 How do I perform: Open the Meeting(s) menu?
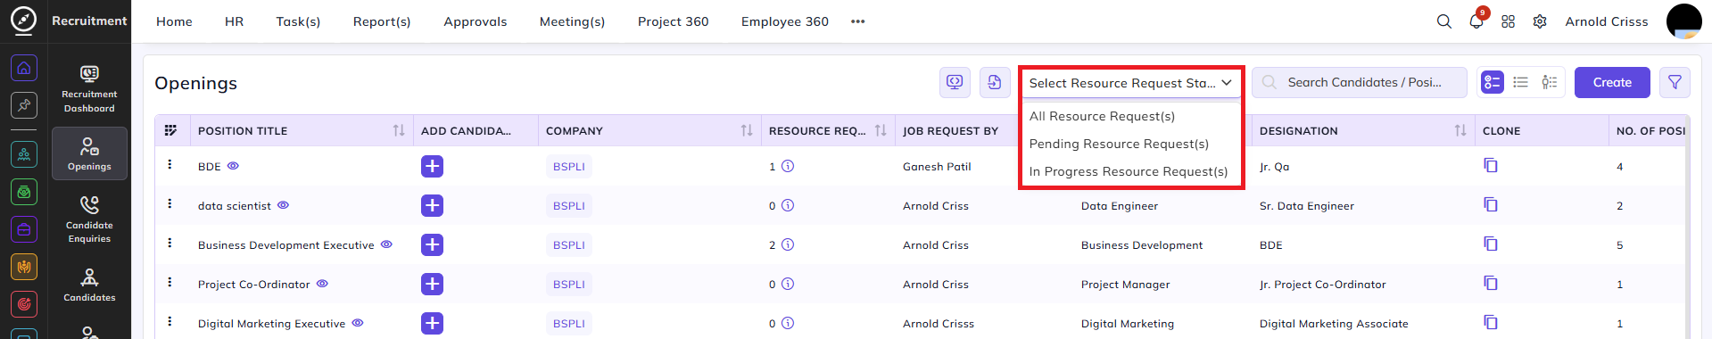click(x=572, y=21)
